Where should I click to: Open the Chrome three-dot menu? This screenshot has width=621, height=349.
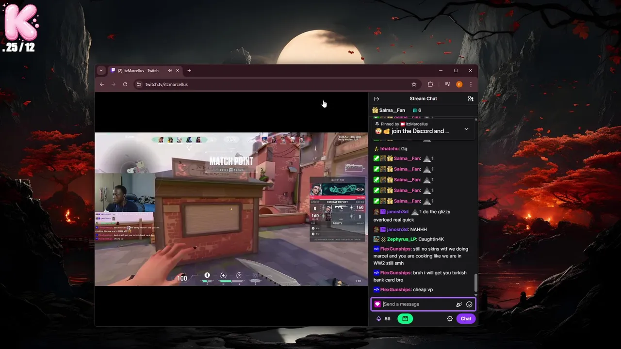click(471, 84)
